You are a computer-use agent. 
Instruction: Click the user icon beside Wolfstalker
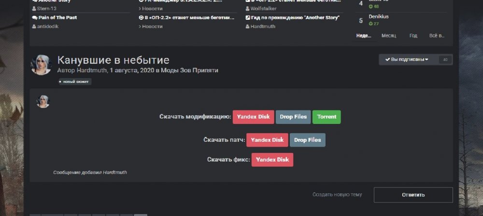pyautogui.click(x=248, y=9)
